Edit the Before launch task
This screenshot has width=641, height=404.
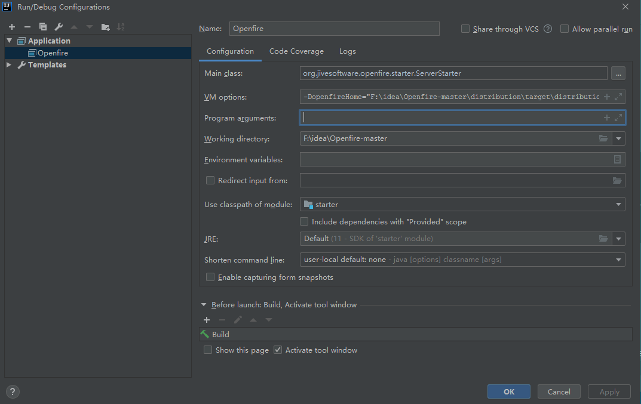coord(238,320)
